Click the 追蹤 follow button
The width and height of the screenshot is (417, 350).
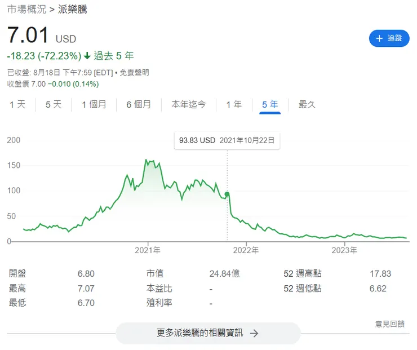[389, 38]
